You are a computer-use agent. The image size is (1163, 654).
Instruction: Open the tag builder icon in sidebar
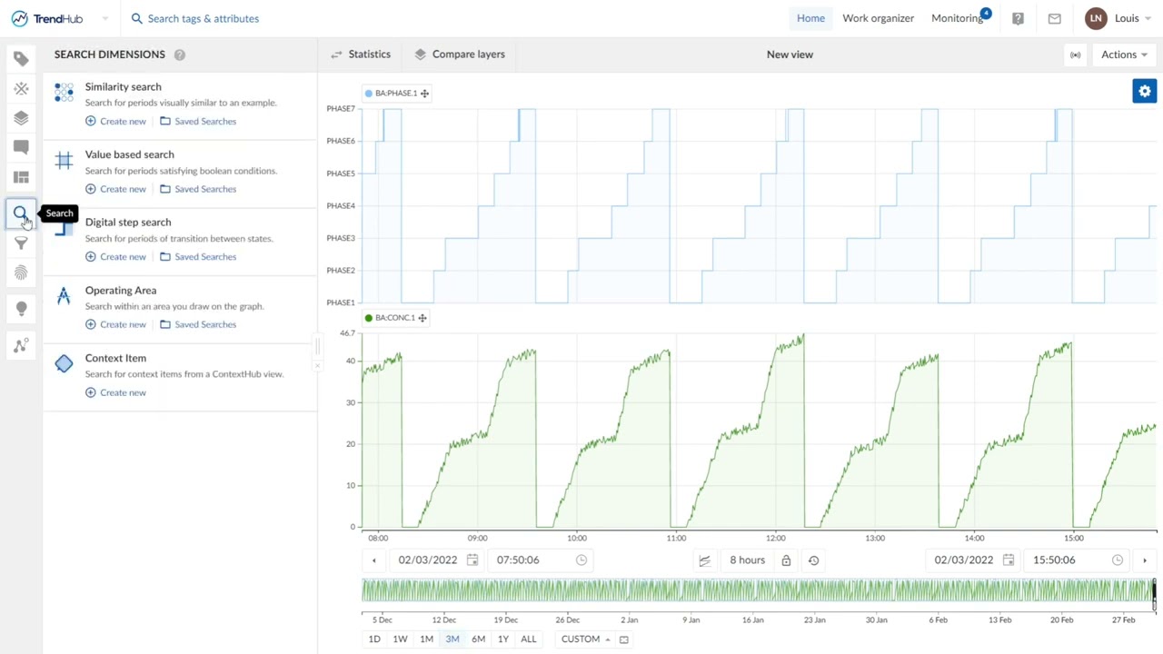21,59
